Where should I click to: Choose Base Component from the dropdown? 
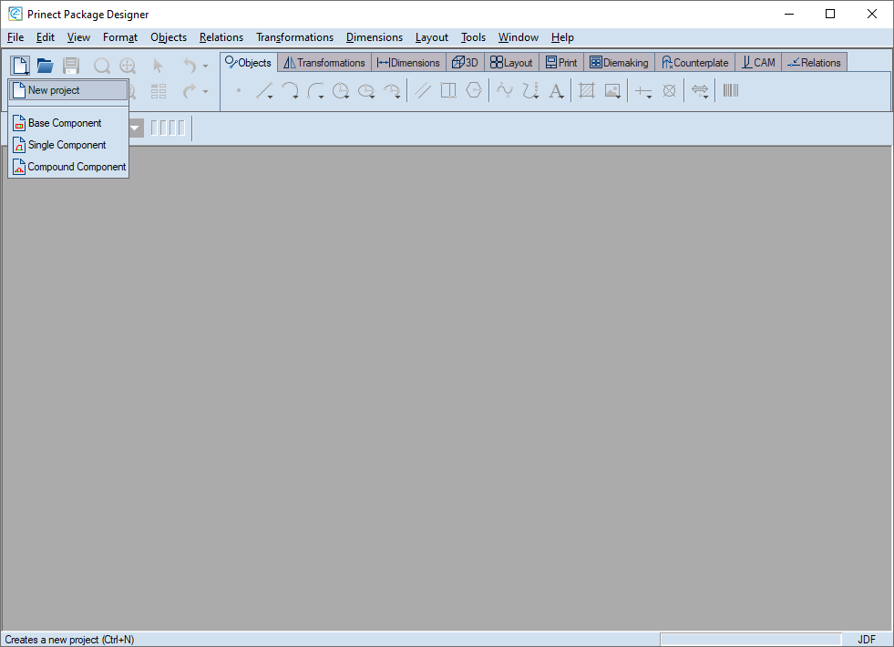click(x=68, y=123)
